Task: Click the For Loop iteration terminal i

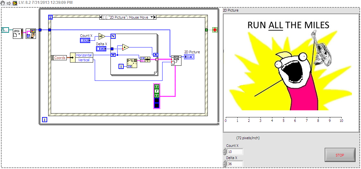Action: pyautogui.click(x=121, y=66)
